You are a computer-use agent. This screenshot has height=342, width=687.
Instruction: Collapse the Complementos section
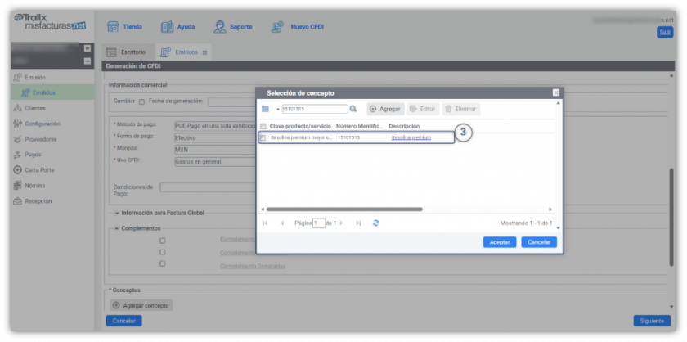coord(117,228)
